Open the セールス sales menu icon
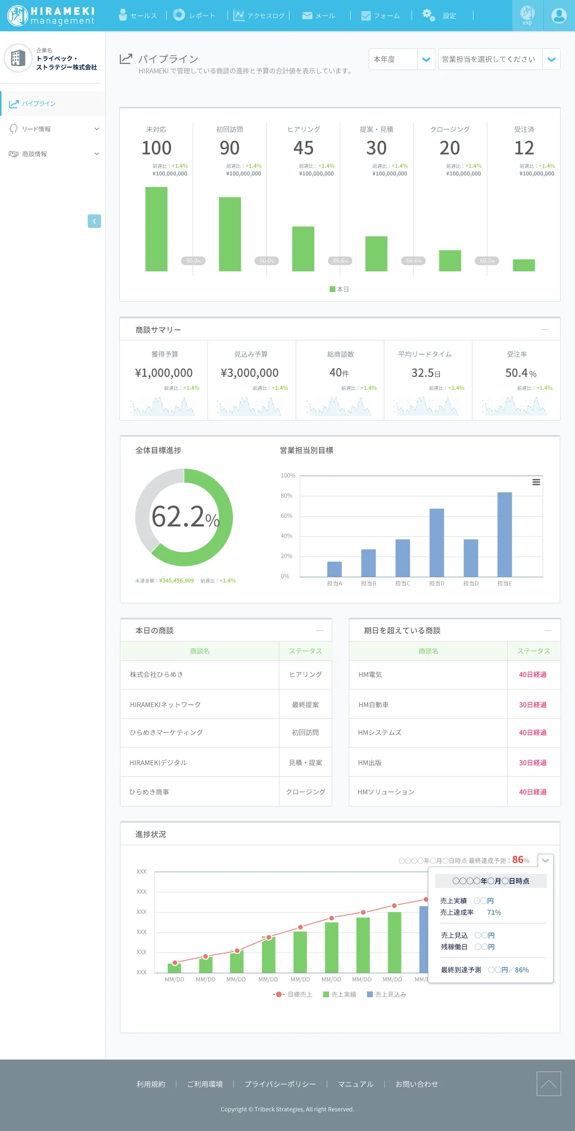Viewport: 575px width, 1131px height. pos(123,15)
